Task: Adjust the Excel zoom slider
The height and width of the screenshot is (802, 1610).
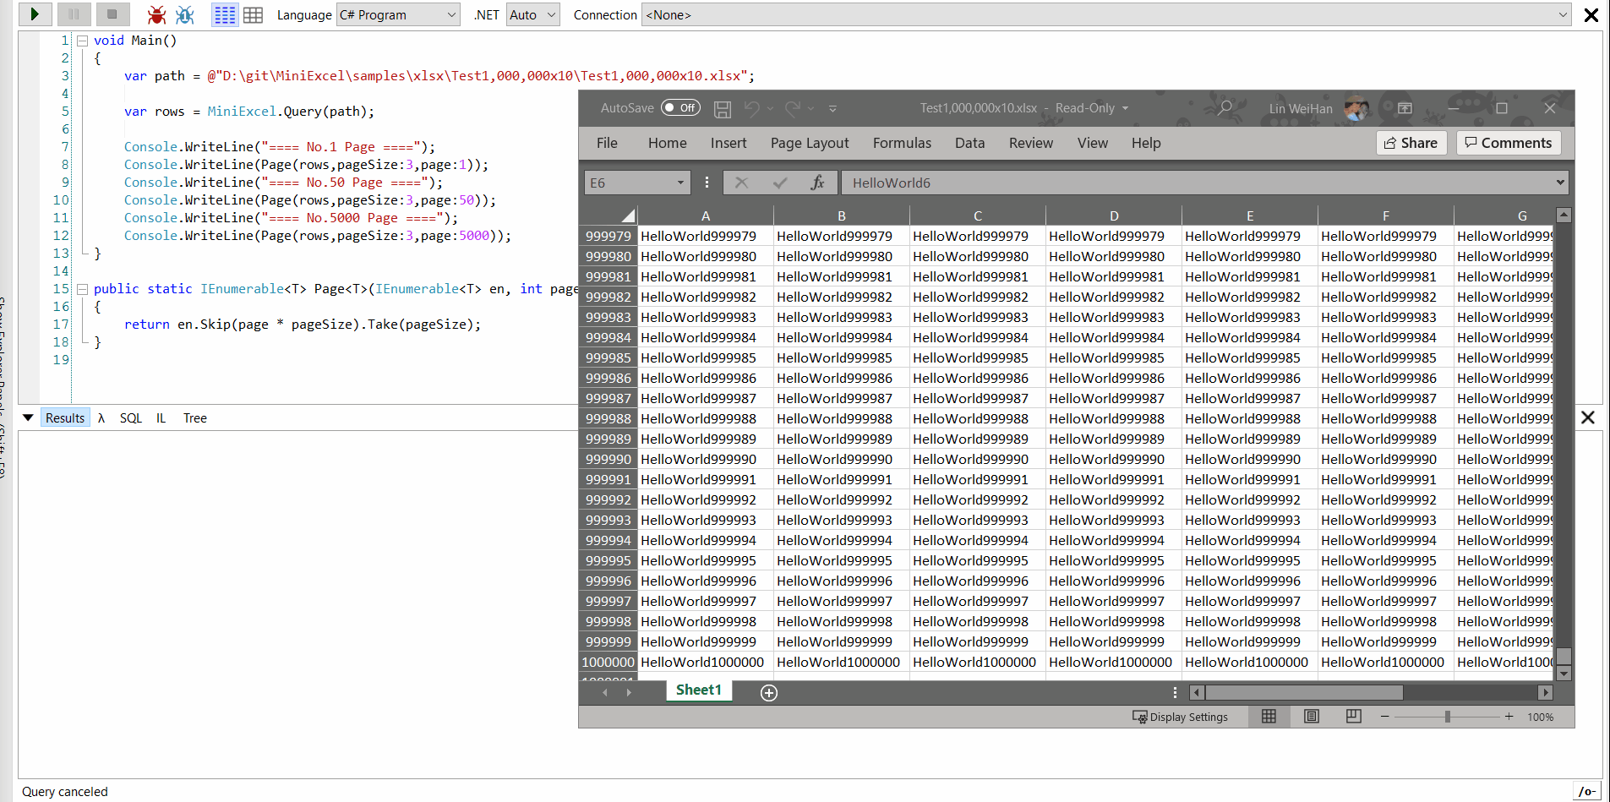Action: pos(1447,716)
